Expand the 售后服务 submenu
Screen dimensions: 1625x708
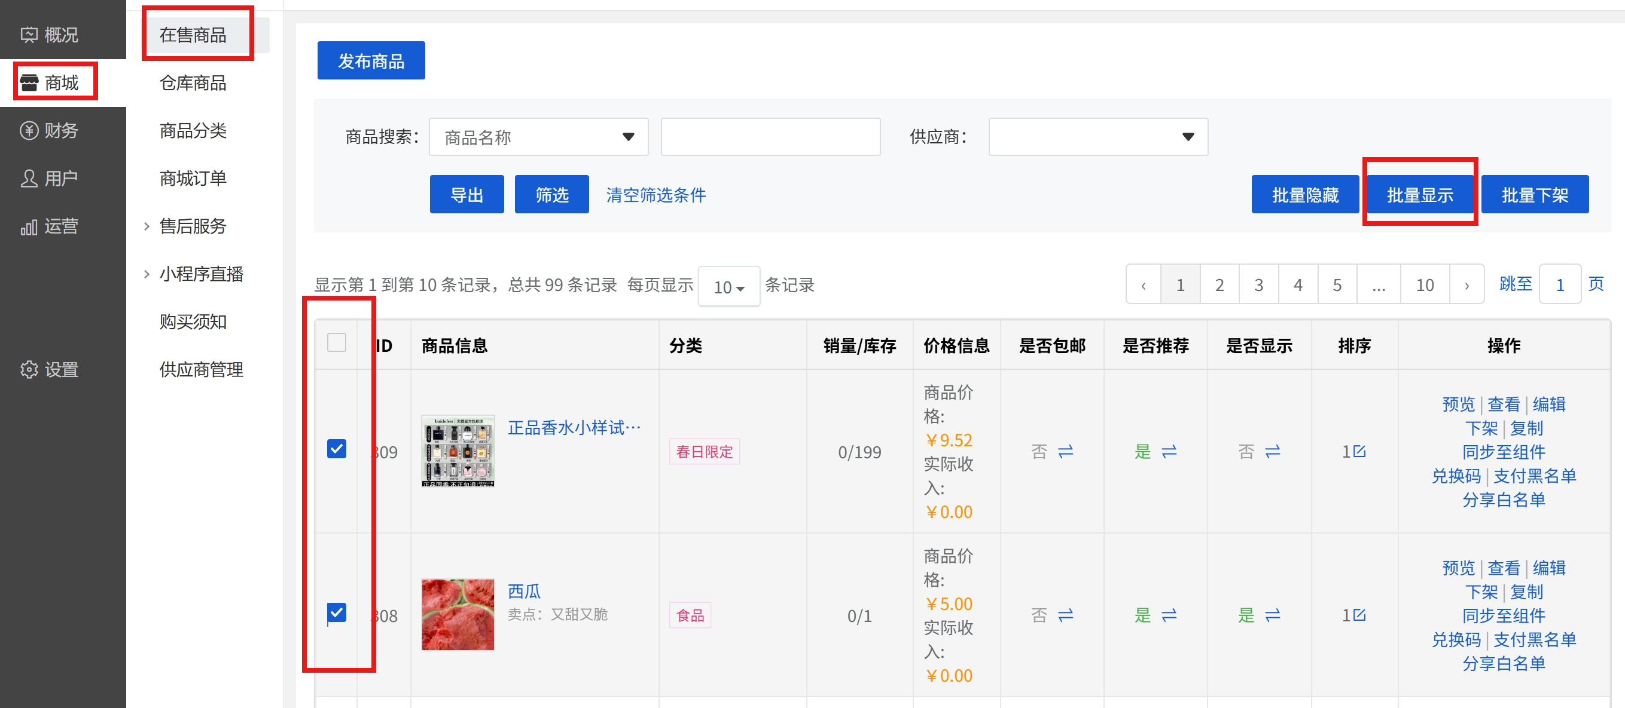[x=193, y=226]
